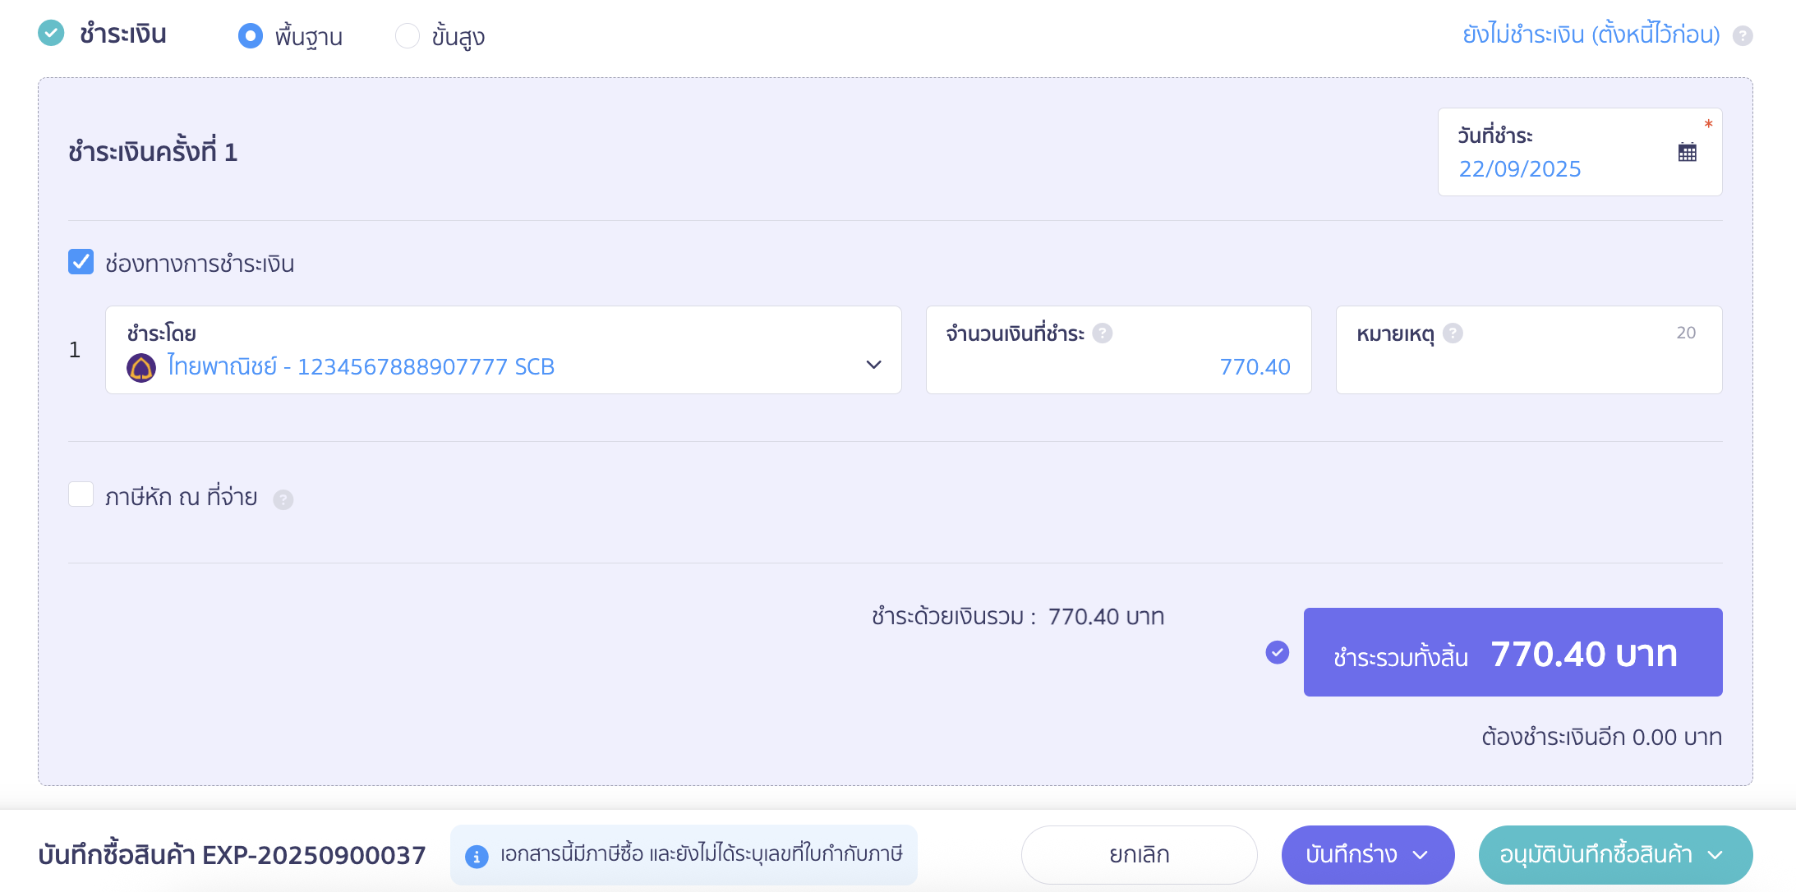The image size is (1796, 892).
Task: Select the พื้นฐาน radio option
Action: coord(251,36)
